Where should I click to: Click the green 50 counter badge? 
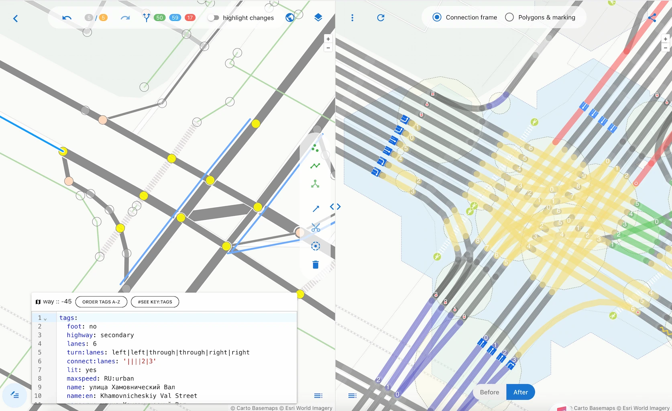pyautogui.click(x=160, y=18)
